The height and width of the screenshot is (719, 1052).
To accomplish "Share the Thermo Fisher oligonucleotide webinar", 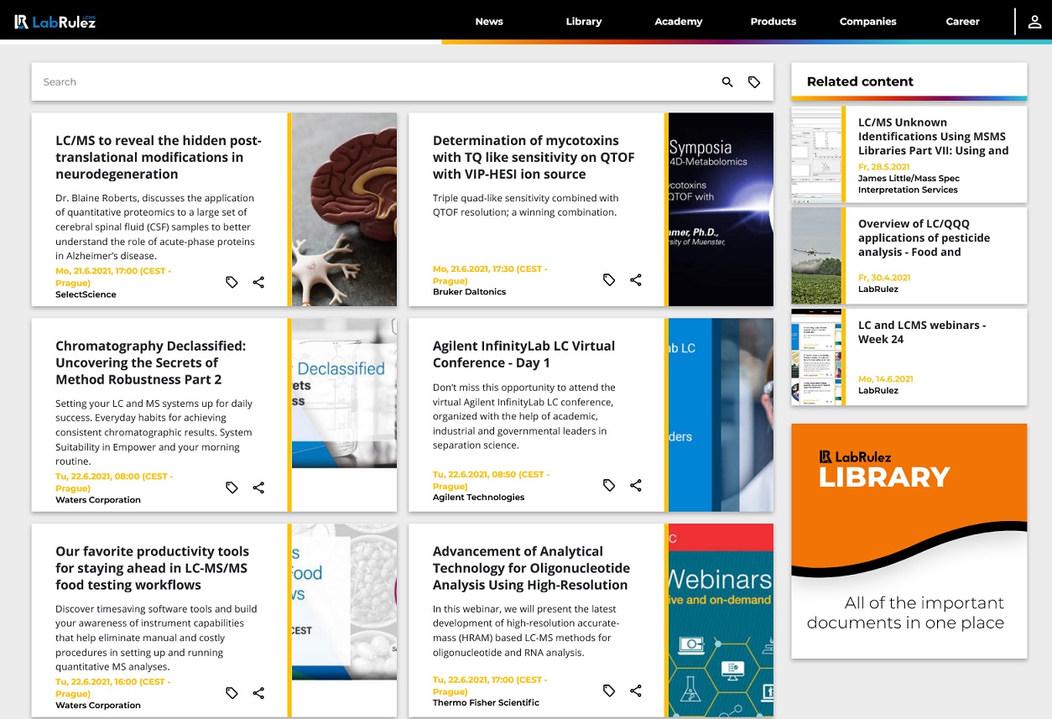I will point(636,690).
